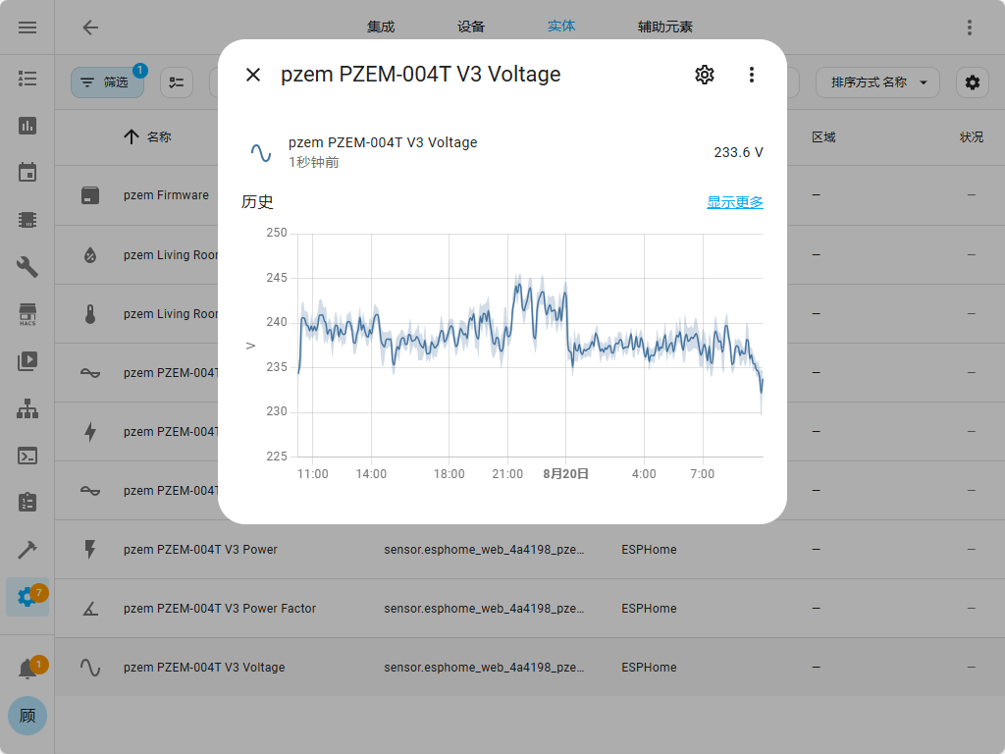Viewport: 1005px width, 754px height.
Task: Select the pzem PZEM-004T V3 Power row
Action: 200,550
